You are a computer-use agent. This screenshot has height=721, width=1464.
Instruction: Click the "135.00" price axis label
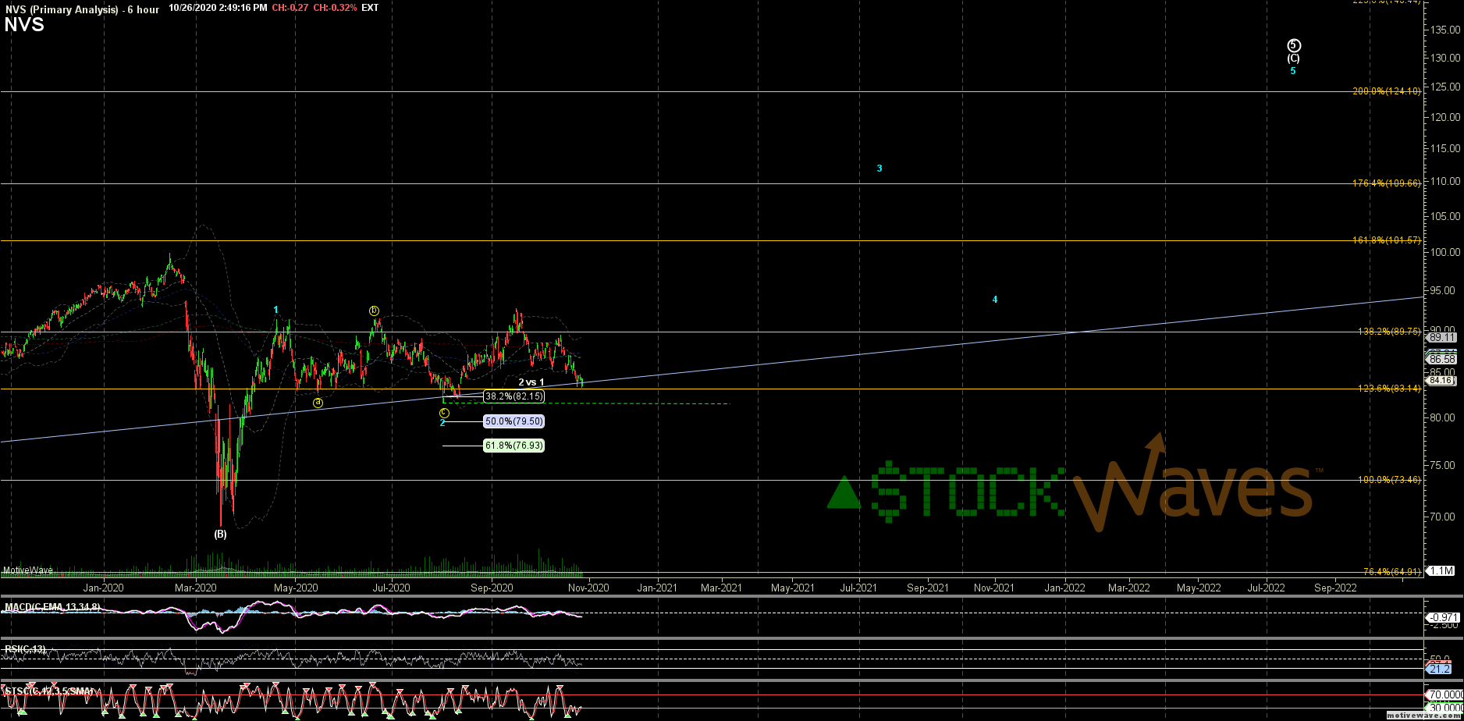[1445, 30]
